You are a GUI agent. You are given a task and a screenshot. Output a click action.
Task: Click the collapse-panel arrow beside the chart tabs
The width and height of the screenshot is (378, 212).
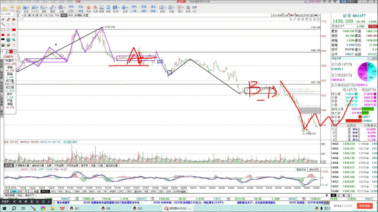(315, 15)
